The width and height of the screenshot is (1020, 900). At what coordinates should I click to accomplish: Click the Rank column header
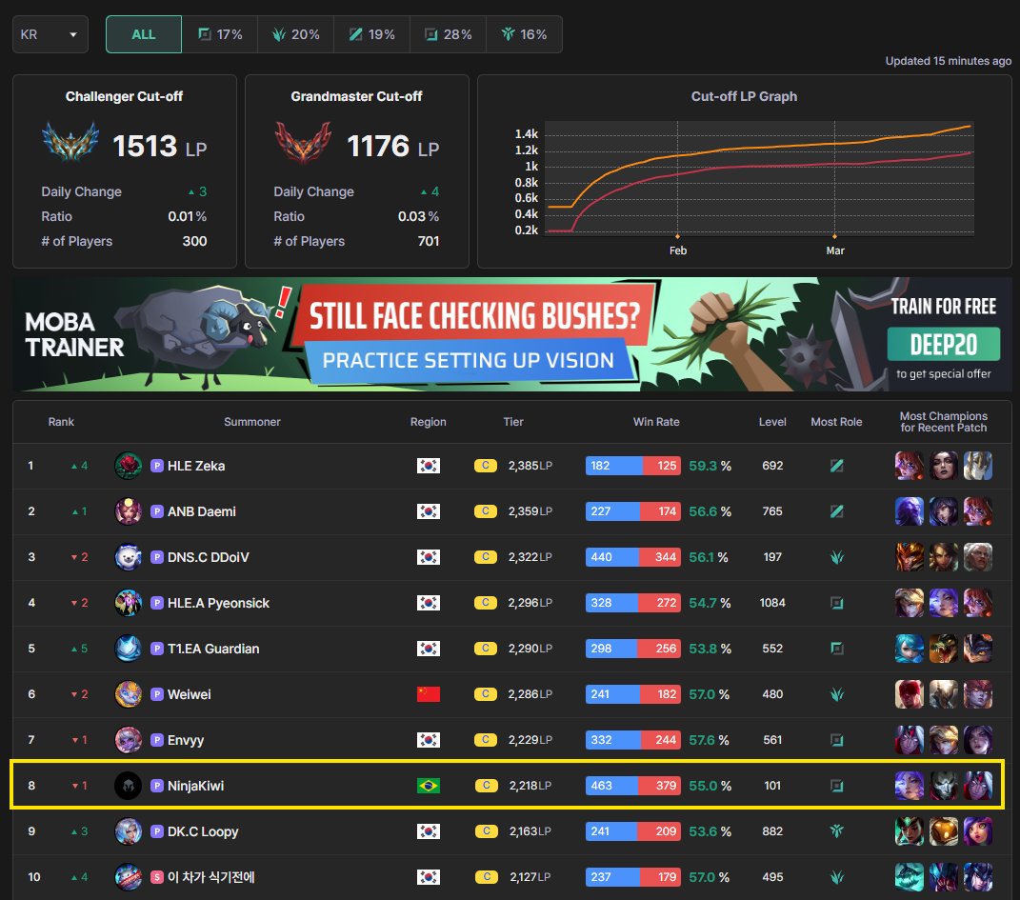61,421
